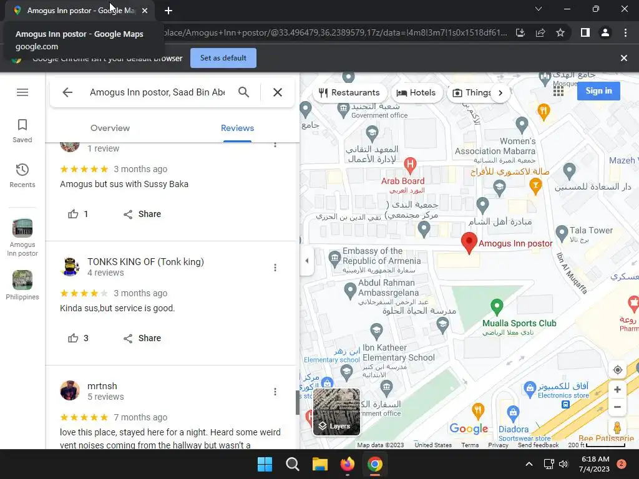This screenshot has width=639, height=479.
Task: Select the Arab Board hospital marker
Action: pyautogui.click(x=410, y=166)
